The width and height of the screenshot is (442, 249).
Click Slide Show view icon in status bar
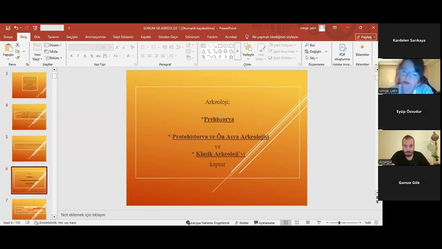[319, 223]
